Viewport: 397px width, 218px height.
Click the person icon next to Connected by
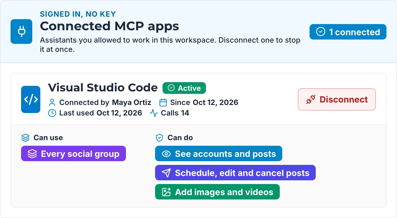coord(52,103)
